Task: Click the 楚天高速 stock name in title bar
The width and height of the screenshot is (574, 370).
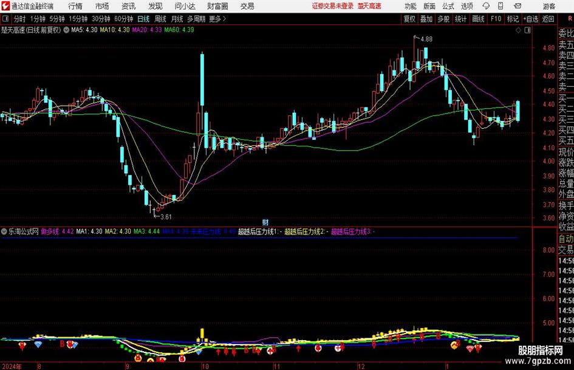Action: click(369, 6)
